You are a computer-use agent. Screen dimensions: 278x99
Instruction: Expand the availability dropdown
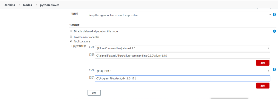click(x=179, y=15)
